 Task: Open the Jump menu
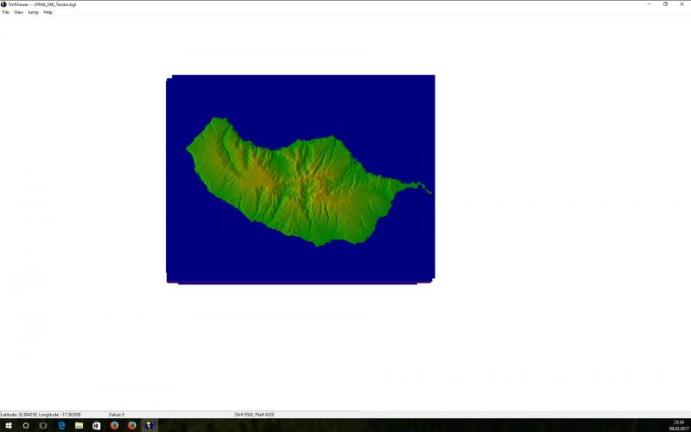33,12
